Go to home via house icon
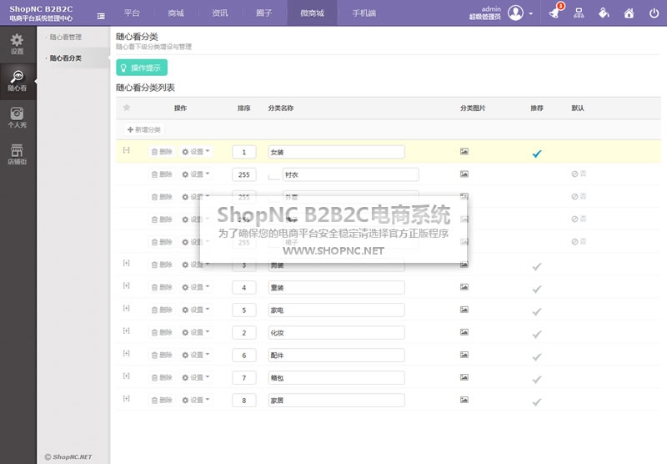Image resolution: width=667 pixels, height=464 pixels. (x=629, y=13)
